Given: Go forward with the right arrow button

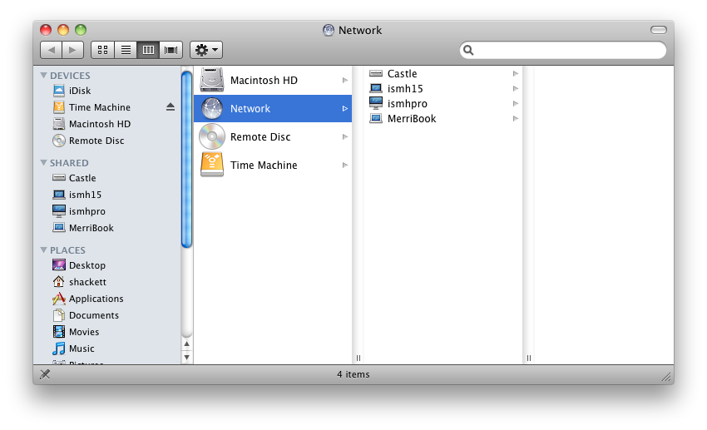Looking at the screenshot, I should 72,50.
